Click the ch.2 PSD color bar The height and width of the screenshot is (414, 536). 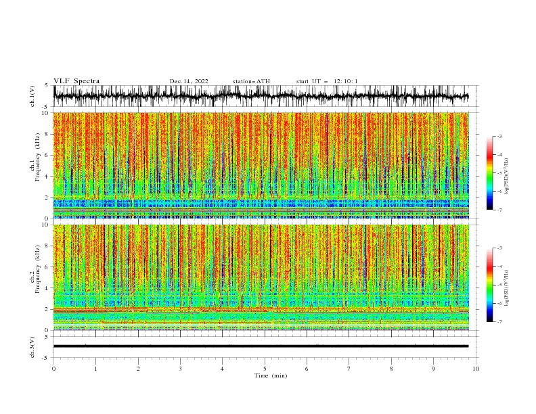click(489, 285)
